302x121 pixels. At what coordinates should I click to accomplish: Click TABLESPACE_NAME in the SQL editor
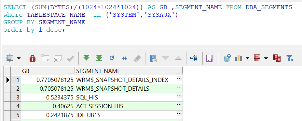pos(56,15)
